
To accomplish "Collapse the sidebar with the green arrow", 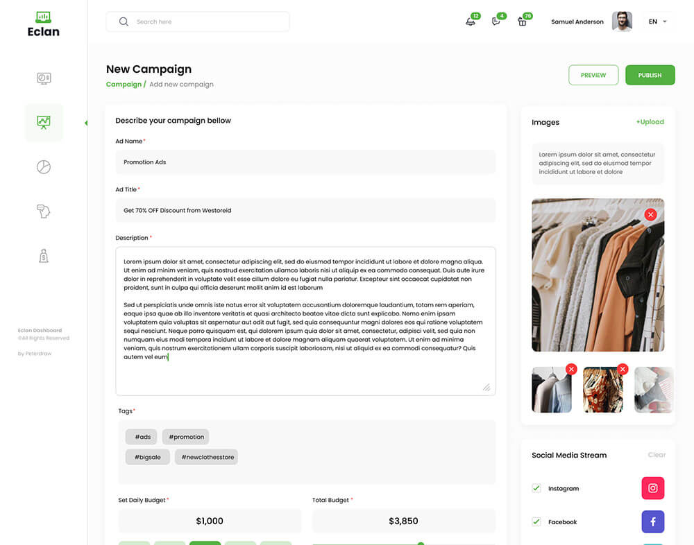I will [x=86, y=123].
